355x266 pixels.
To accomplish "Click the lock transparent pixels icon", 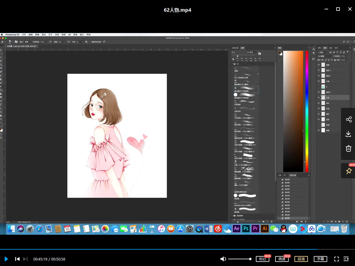I will click(x=323, y=60).
